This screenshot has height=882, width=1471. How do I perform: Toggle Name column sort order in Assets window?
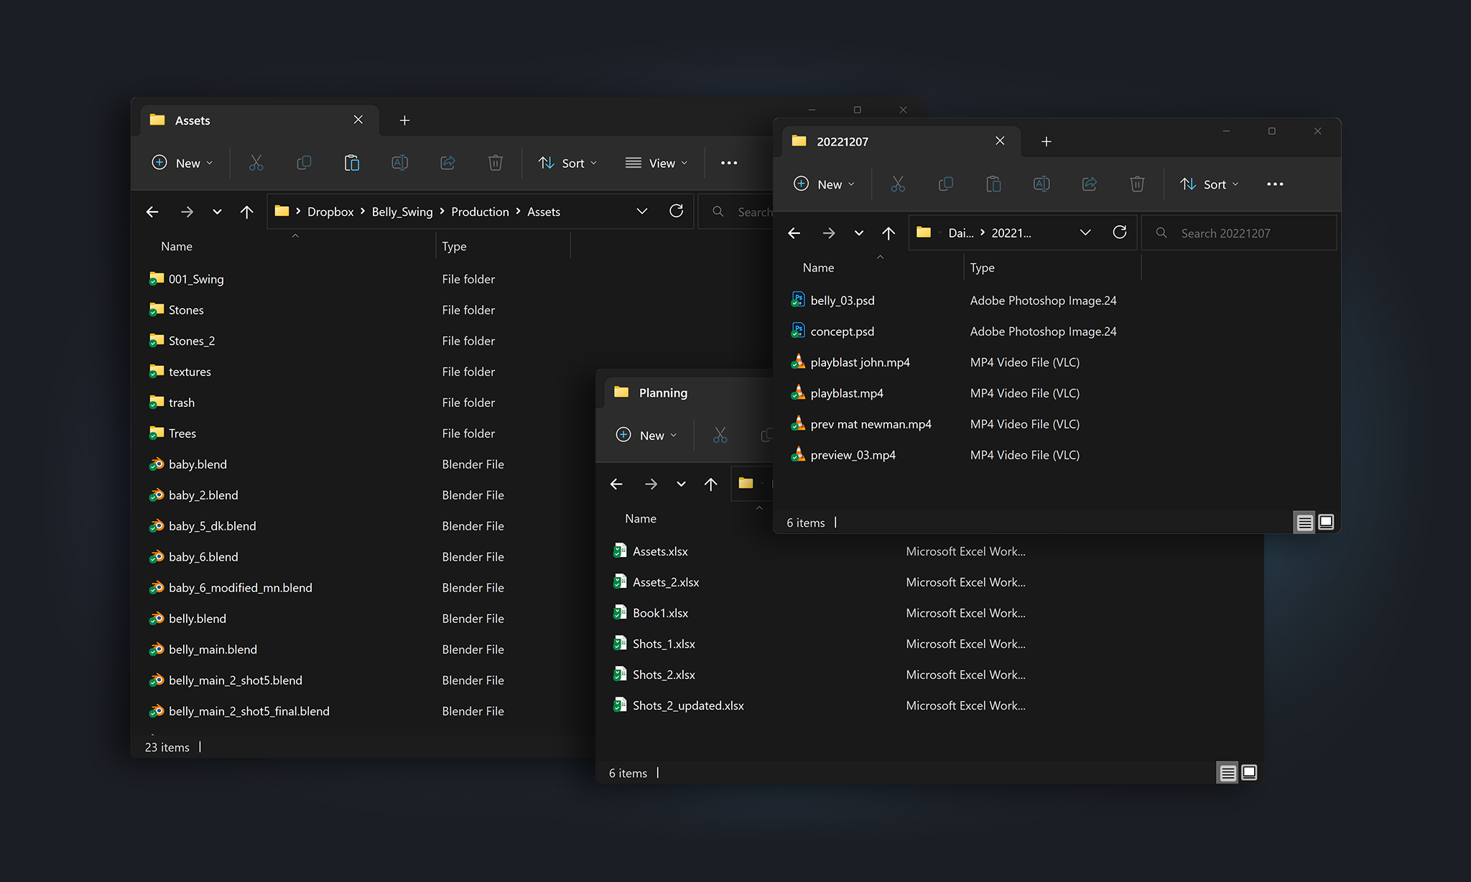[x=176, y=246]
